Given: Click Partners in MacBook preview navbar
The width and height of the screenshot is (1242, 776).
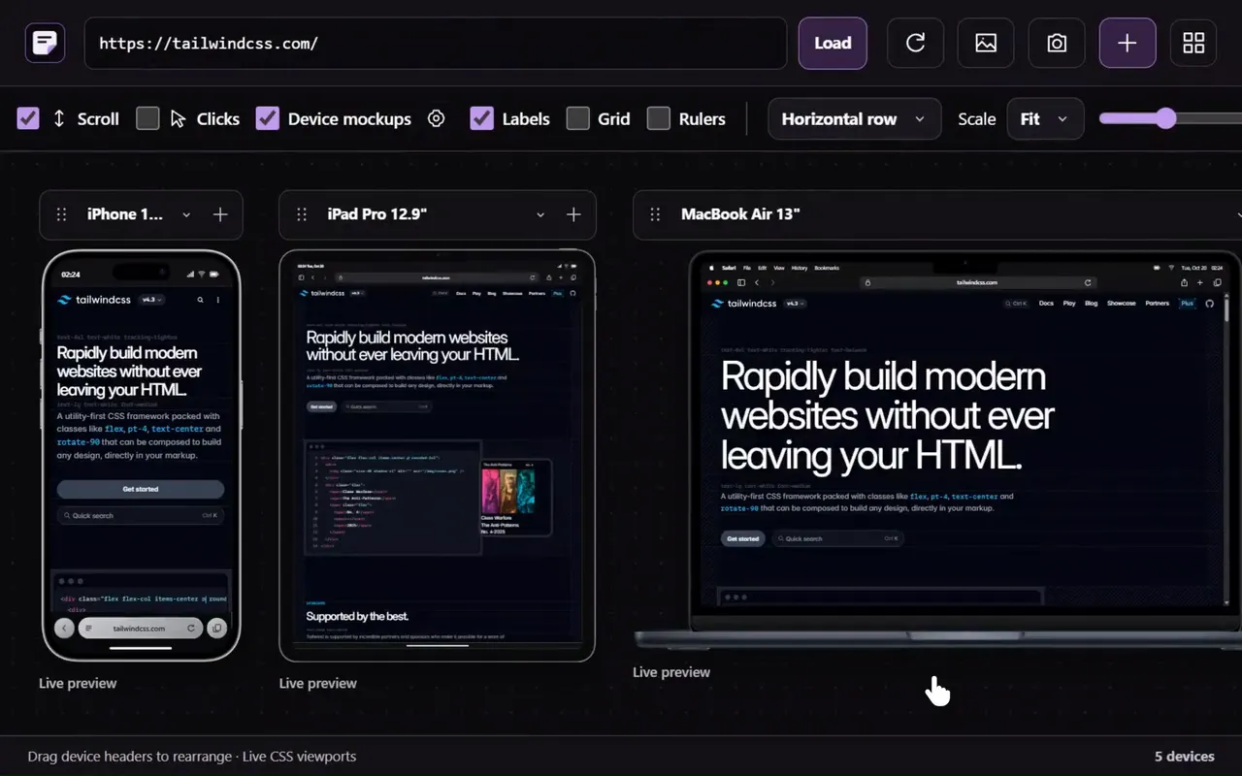Looking at the screenshot, I should pos(1157,304).
